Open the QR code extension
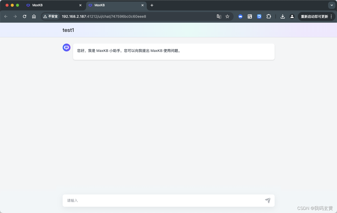Screen dimensions: 337x213 250,16
